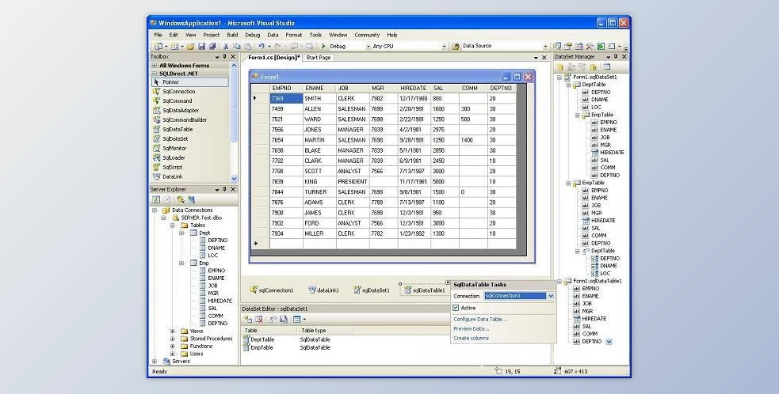Click the HIREDATE column header in grid
This screenshot has width=779, height=394.
(414, 89)
